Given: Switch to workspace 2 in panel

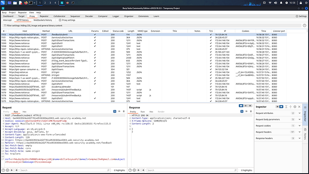Looking at the screenshot, I should 45,3.
